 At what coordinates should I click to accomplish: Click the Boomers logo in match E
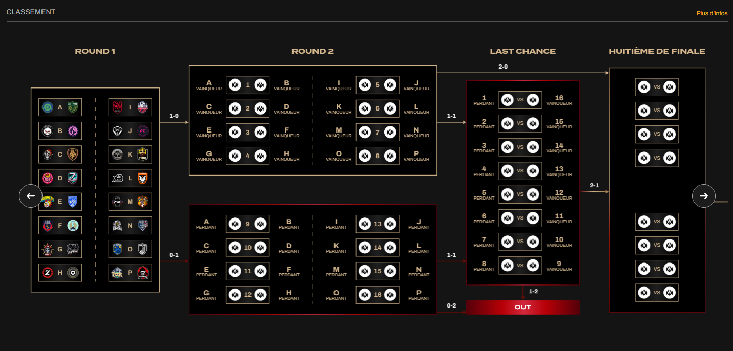tap(48, 202)
